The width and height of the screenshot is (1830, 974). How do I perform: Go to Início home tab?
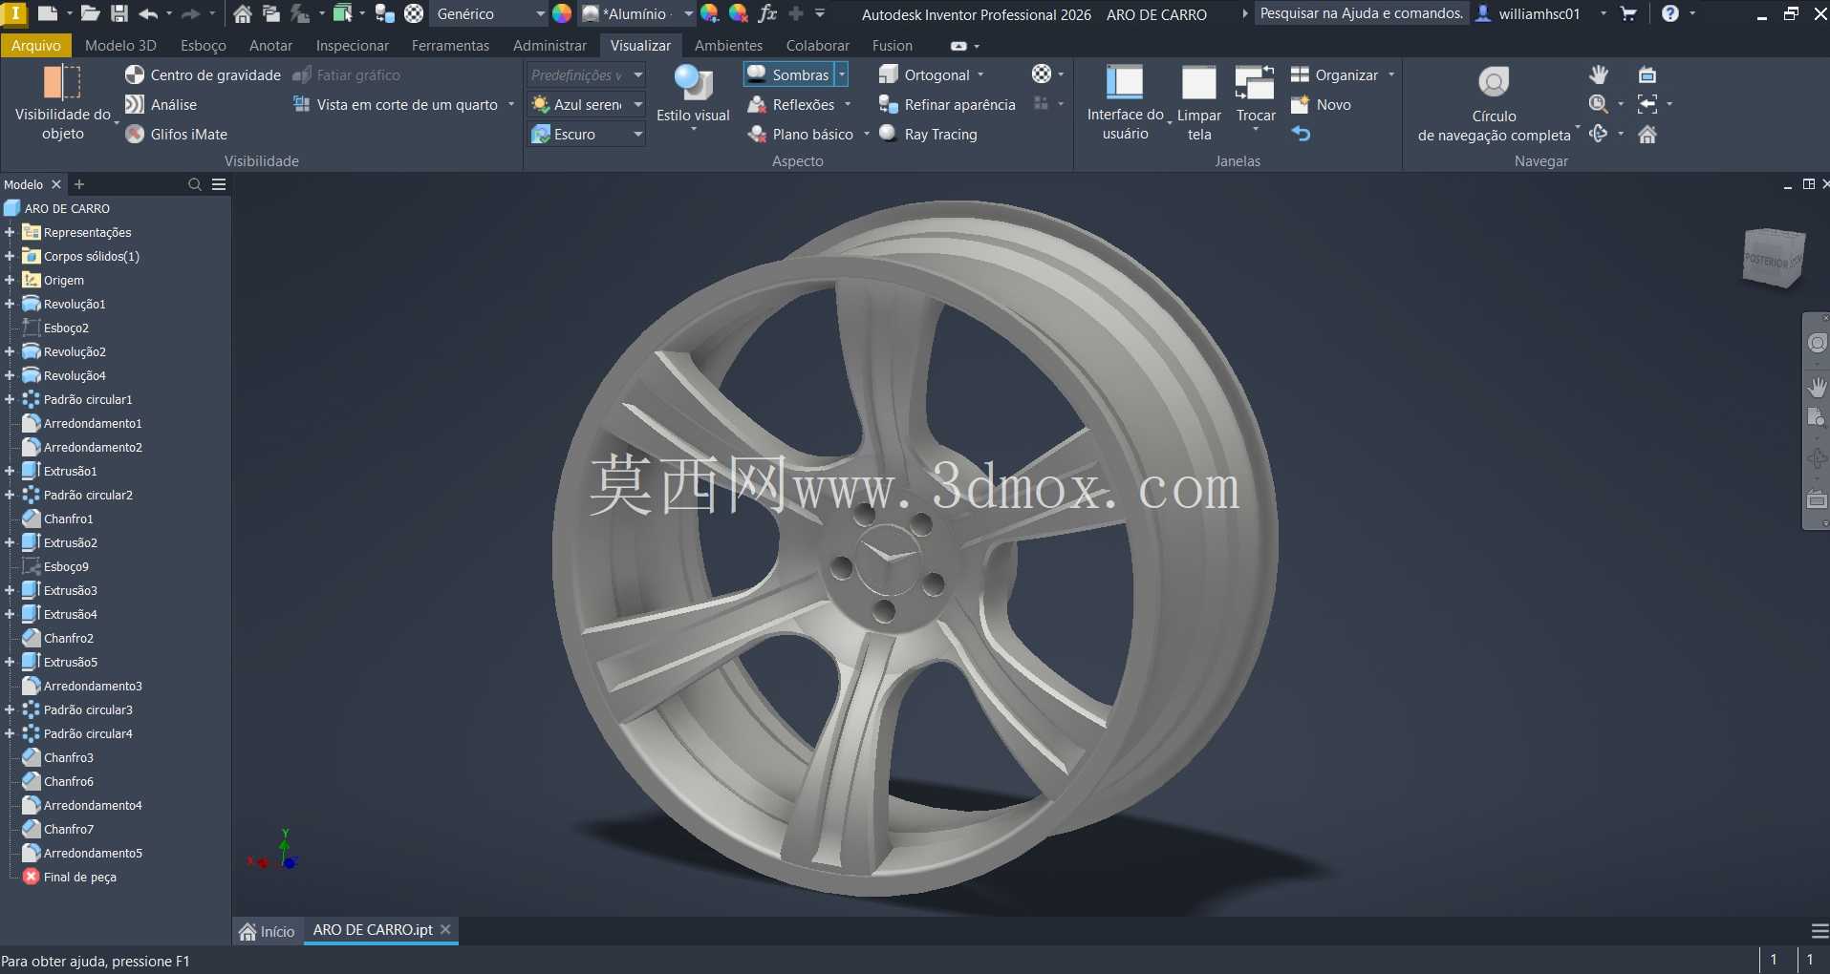click(268, 931)
